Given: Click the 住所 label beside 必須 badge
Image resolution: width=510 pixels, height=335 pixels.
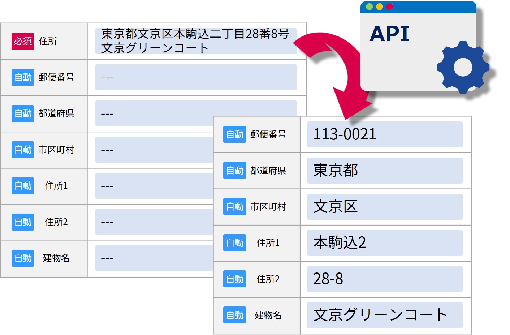Looking at the screenshot, I should click(48, 41).
